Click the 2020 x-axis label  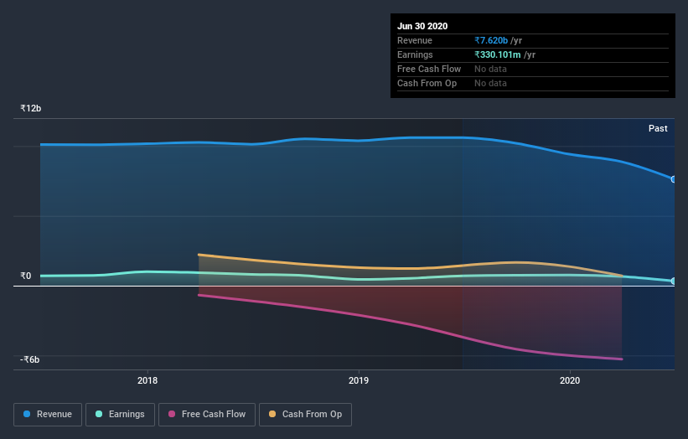pyautogui.click(x=570, y=380)
